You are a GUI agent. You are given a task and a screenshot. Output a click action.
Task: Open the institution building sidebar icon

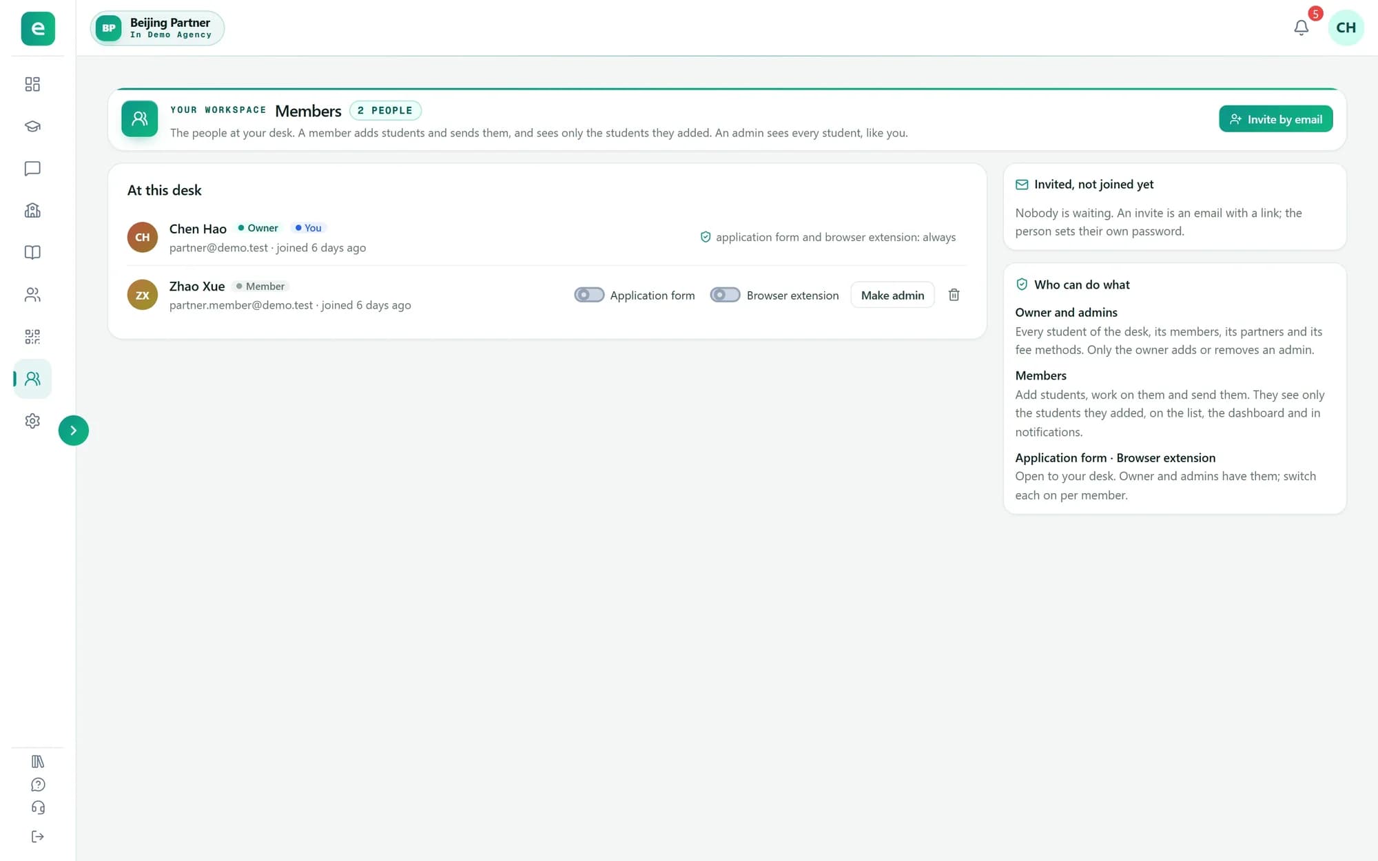point(32,211)
